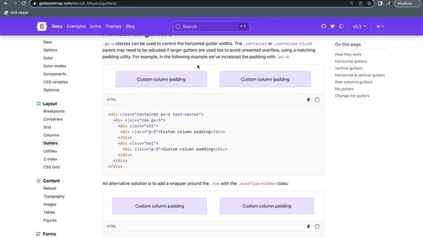
Task: Open the SGA Helper bookmark
Action: pos(16,13)
